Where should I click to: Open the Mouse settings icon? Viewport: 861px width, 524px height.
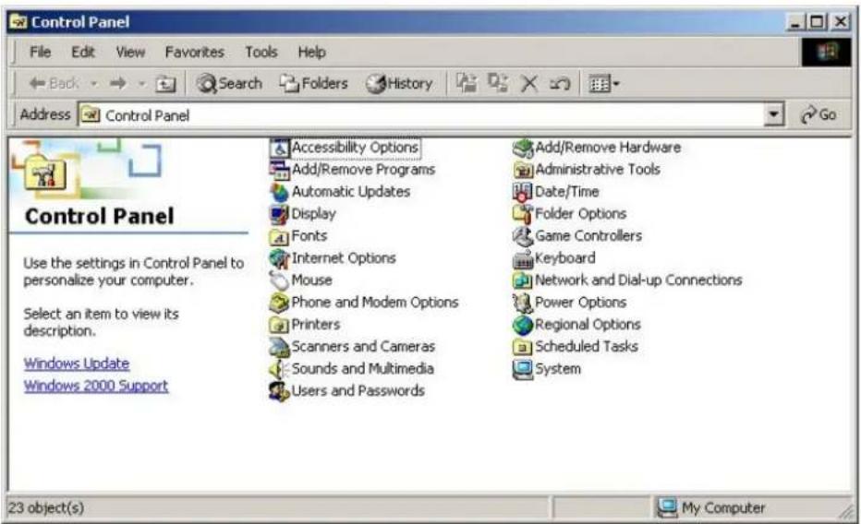280,280
